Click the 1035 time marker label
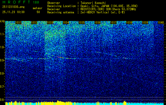The height and width of the screenshot is (105, 166). click(x=82, y=23)
